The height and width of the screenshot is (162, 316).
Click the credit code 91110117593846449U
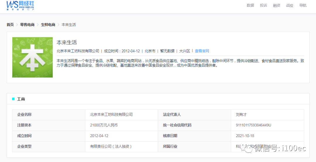tap(253, 125)
